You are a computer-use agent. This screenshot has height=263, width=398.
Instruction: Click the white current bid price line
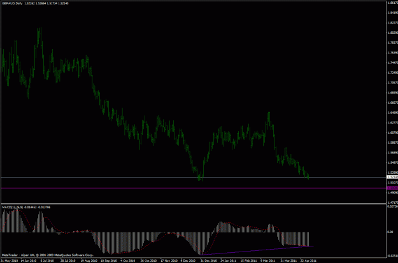pos(194,177)
